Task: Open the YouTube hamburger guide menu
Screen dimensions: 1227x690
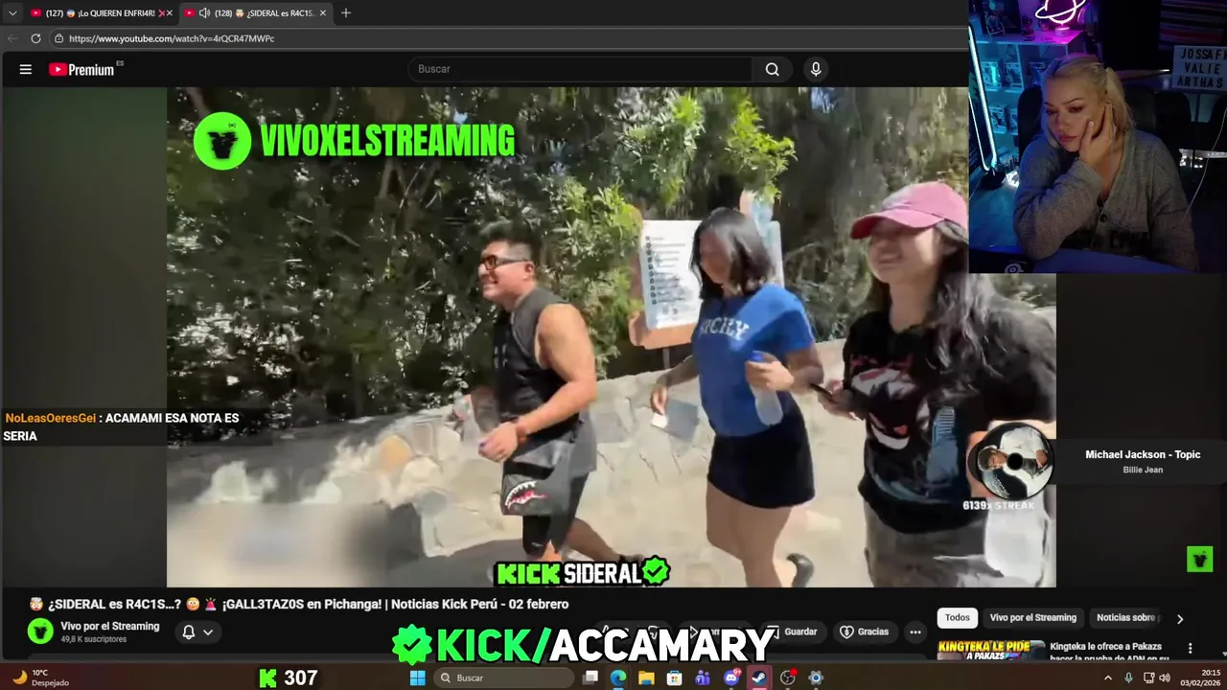Action: [x=26, y=69]
